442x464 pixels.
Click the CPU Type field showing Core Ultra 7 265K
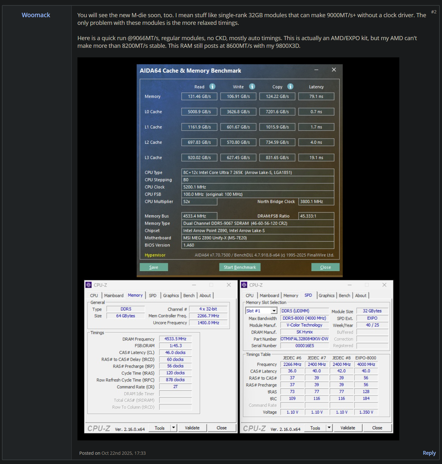(x=257, y=172)
